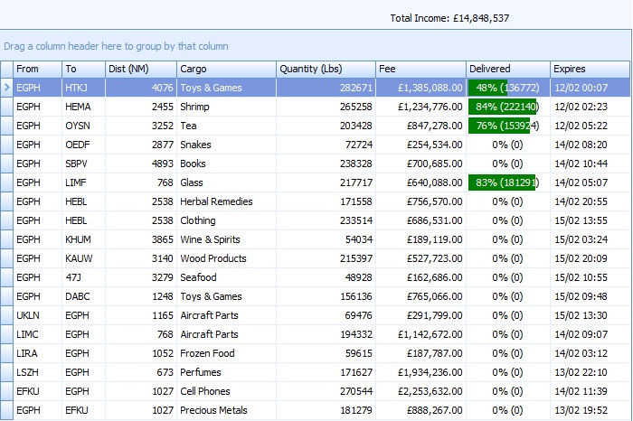The image size is (633, 421).
Task: Select the Precious Metals cargo cell
Action: coord(226,410)
